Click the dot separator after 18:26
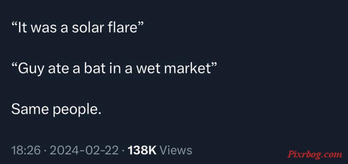The width and height of the screenshot is (348, 164). pyautogui.click(x=45, y=151)
